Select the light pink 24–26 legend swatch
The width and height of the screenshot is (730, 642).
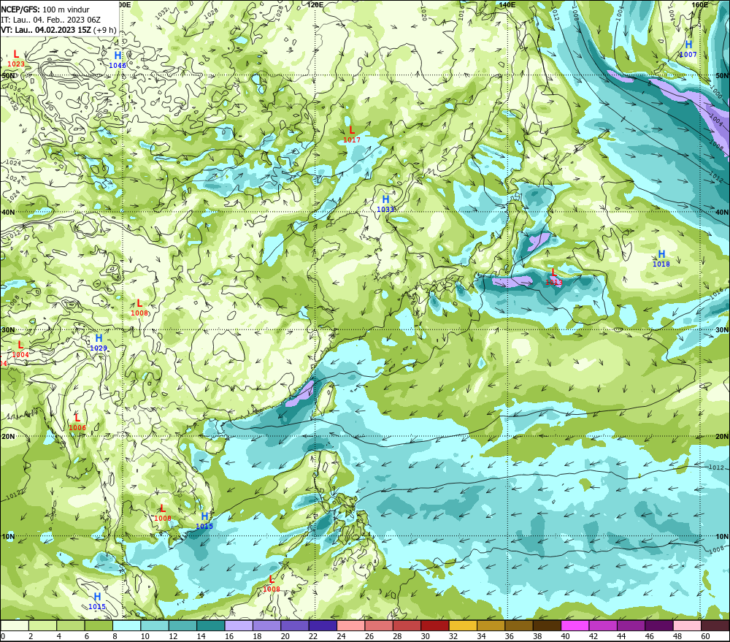click(x=350, y=625)
